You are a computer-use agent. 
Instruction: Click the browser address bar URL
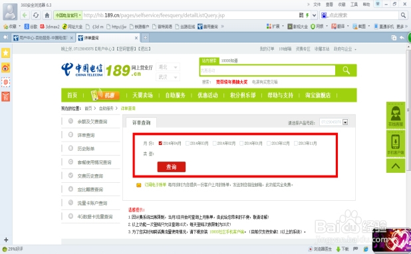point(154,15)
